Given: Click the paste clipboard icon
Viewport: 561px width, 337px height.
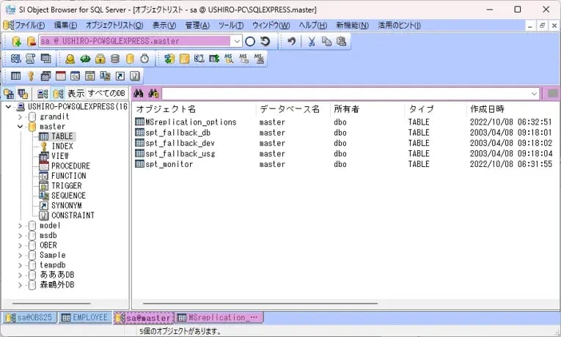Looking at the screenshot, I should [x=342, y=42].
